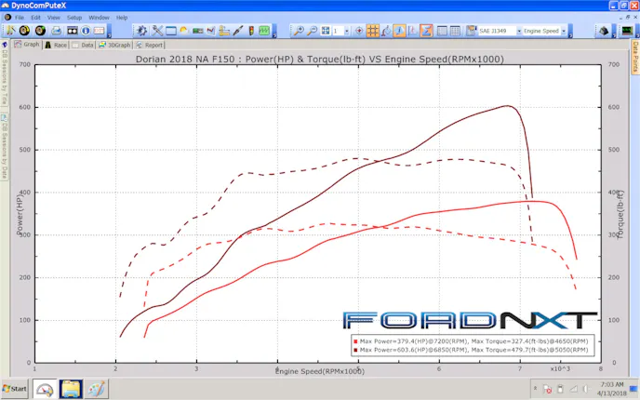Open the Engine Speed axis dropdown

coord(543,31)
